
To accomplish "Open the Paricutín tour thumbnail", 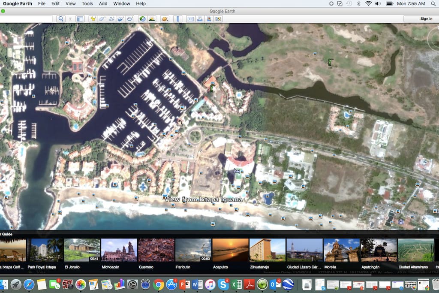I will (x=193, y=250).
